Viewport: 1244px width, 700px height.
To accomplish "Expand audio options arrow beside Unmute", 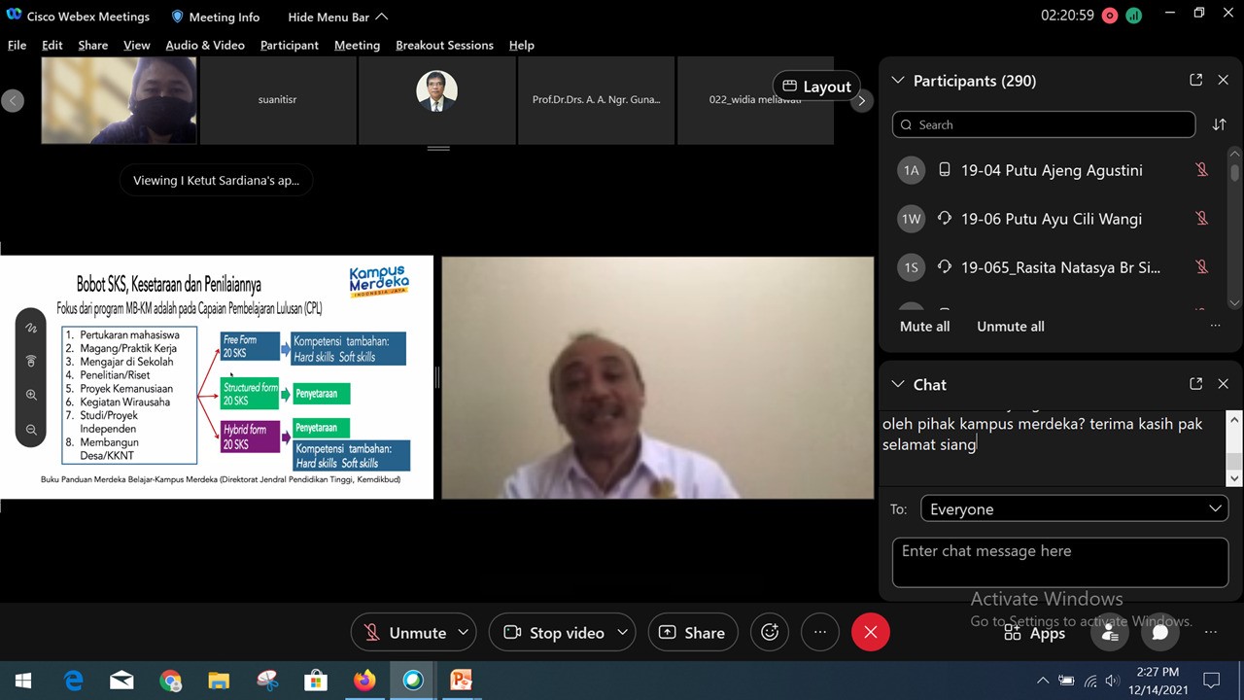I will click(x=464, y=633).
